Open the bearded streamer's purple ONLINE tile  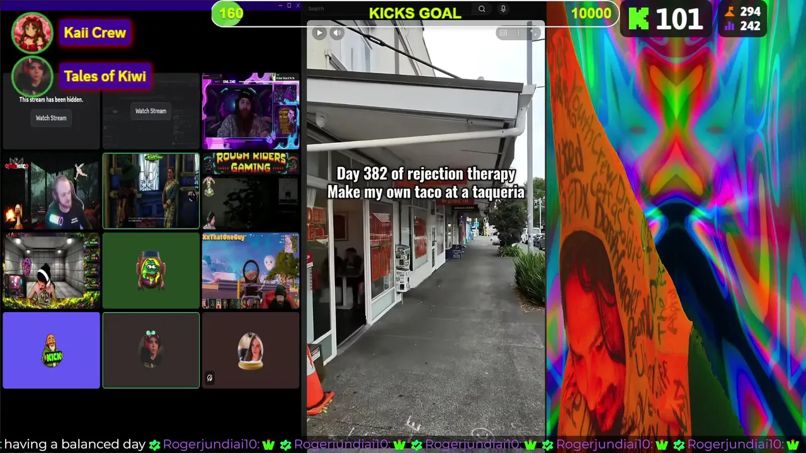[x=251, y=111]
